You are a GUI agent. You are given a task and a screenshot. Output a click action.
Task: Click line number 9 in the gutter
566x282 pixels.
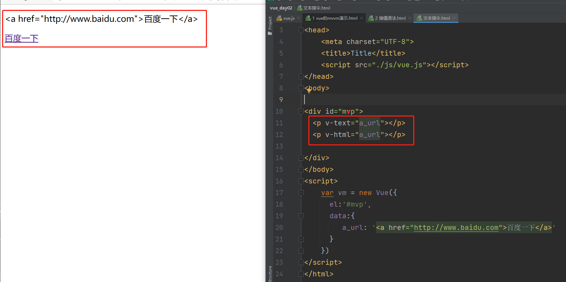click(x=281, y=100)
